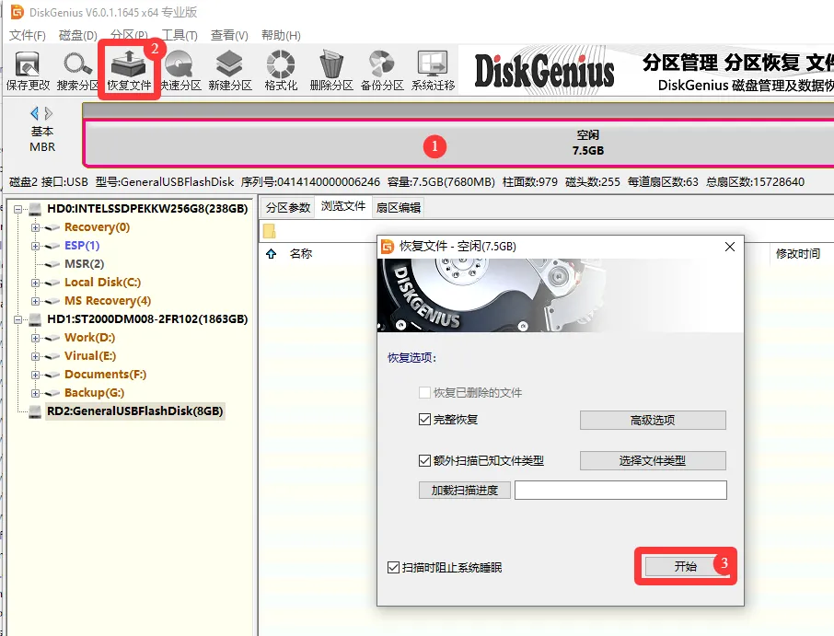This screenshot has height=636, width=834.
Task: Expand the Documents(F:) partition node
Action: tap(35, 375)
